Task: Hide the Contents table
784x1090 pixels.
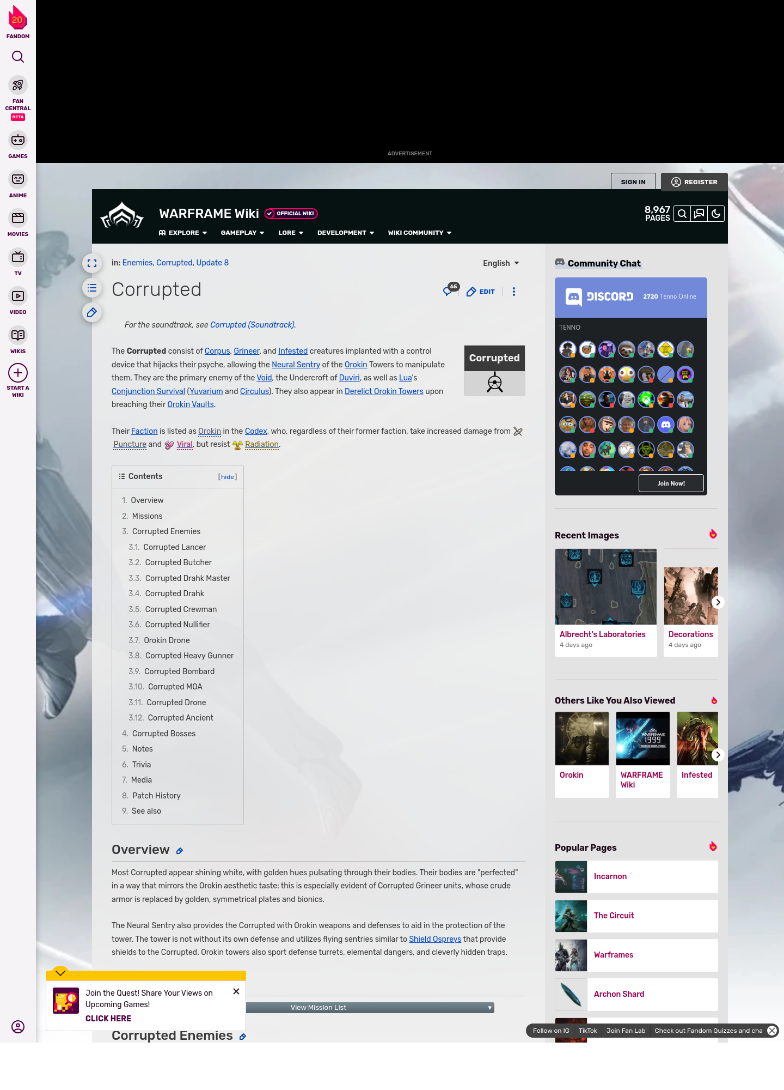Action: (x=228, y=477)
